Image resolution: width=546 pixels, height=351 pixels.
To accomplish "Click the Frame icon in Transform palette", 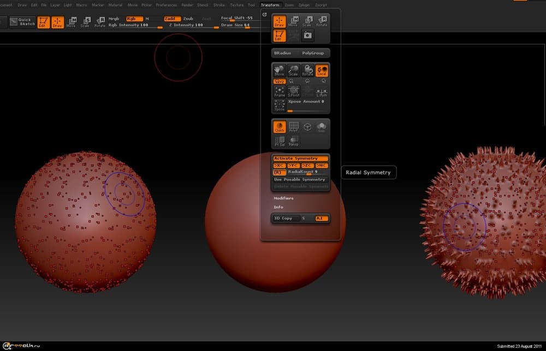I will pyautogui.click(x=280, y=92).
